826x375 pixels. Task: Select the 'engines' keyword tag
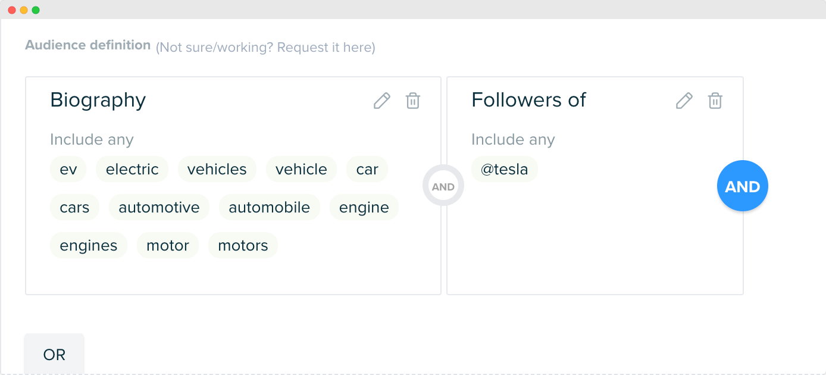[88, 245]
